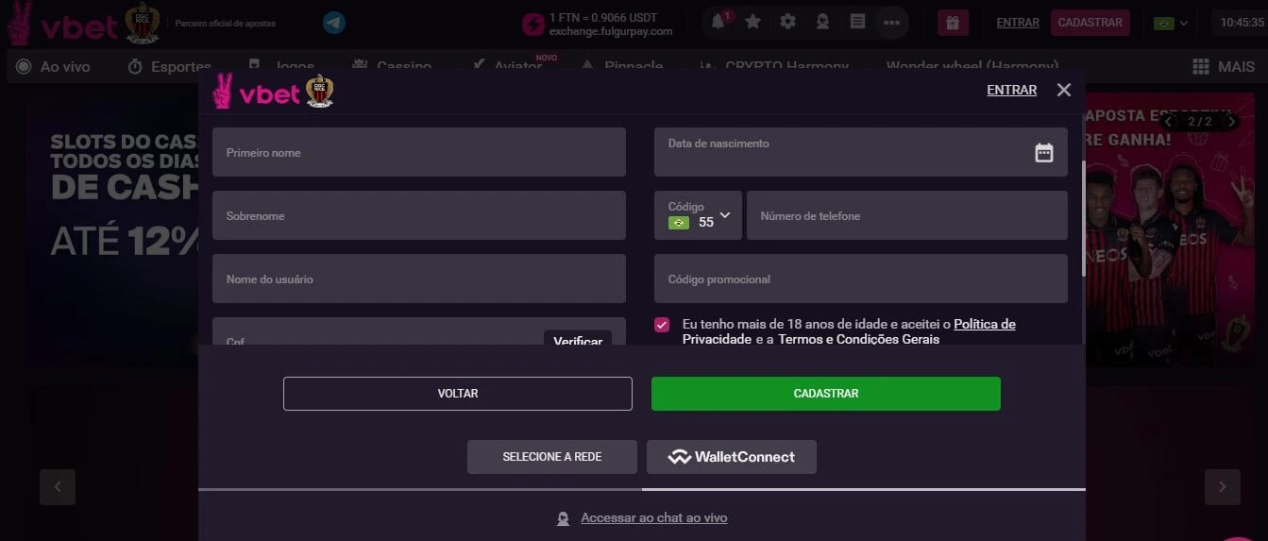Click the WalletConnect button

(732, 457)
